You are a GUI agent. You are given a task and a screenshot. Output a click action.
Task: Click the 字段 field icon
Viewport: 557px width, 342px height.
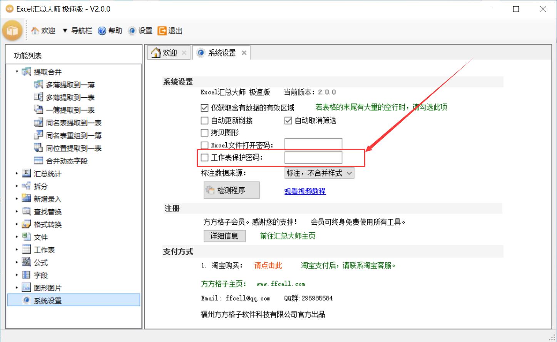pos(27,275)
